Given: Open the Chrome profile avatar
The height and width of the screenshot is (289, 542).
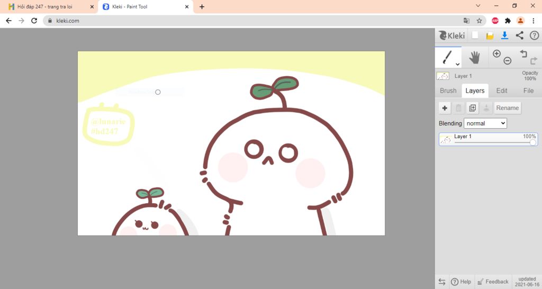Looking at the screenshot, I should (520, 21).
